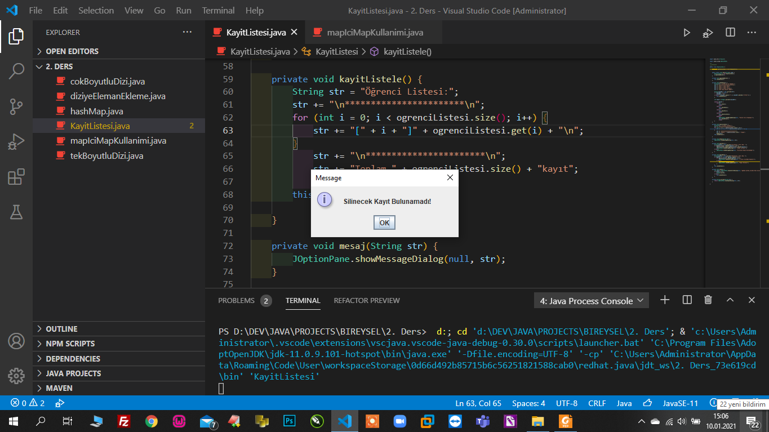Open the Manage settings gear
This screenshot has height=432, width=769.
click(x=16, y=376)
